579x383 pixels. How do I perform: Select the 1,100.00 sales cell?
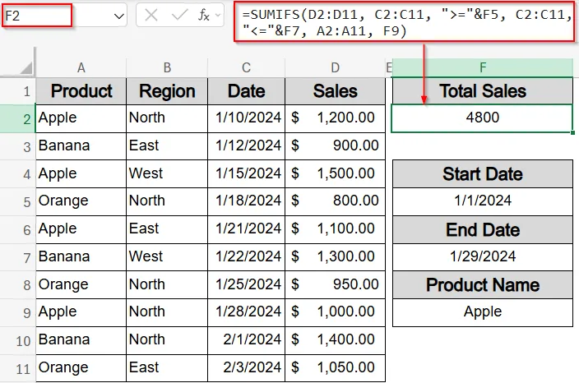[335, 229]
